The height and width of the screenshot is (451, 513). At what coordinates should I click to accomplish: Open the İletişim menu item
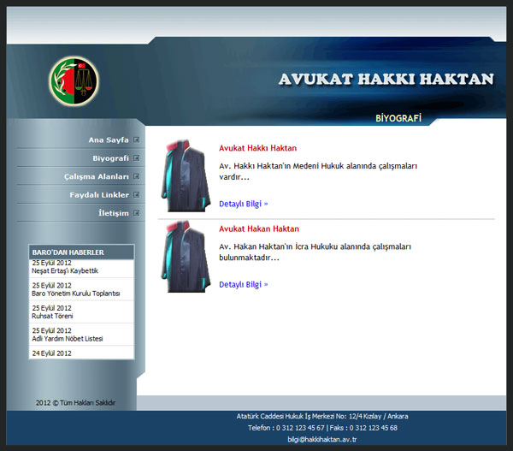pos(114,213)
